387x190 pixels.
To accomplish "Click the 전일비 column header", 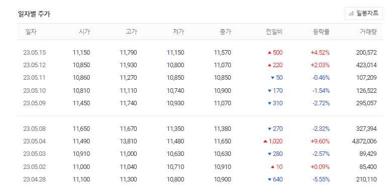I will 274,32.
